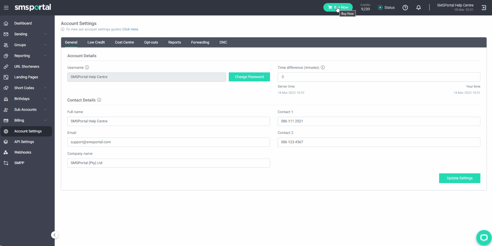Open the hamburger menu icon
Image resolution: width=492 pixels, height=246 pixels.
tap(6, 8)
